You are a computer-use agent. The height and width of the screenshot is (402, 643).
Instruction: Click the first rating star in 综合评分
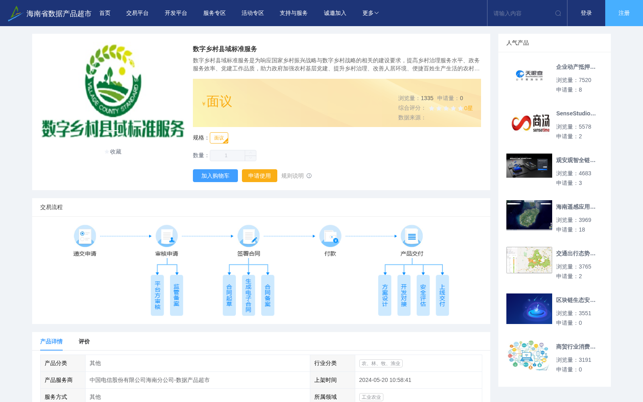[x=432, y=108]
